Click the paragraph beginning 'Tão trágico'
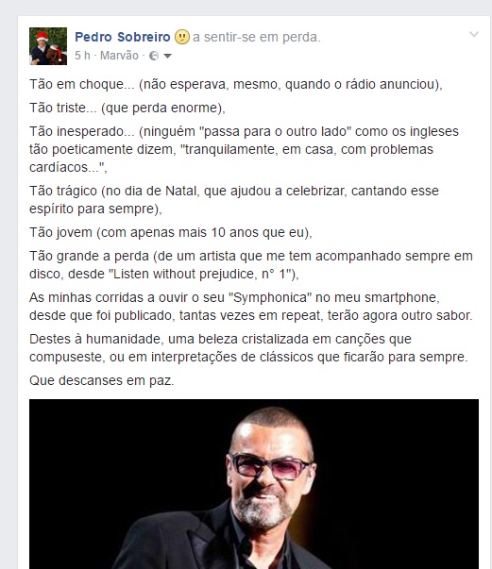492x569 pixels. click(234, 200)
